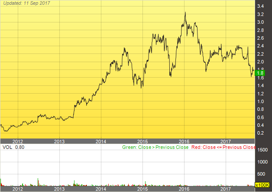Click the 2015 label on volume chart axis

point(142,189)
